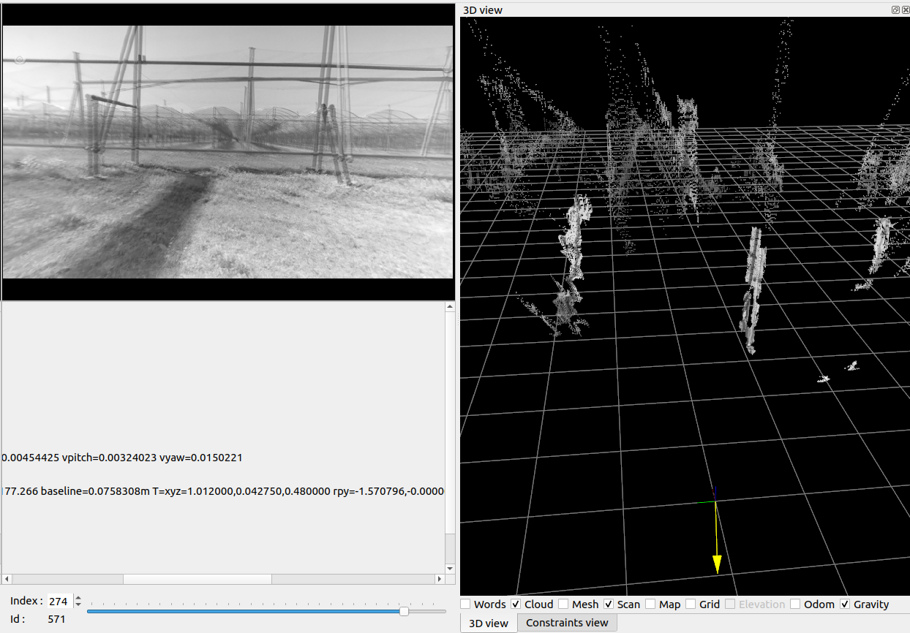
Task: Switch to the Constraints view tab
Action: tap(567, 623)
